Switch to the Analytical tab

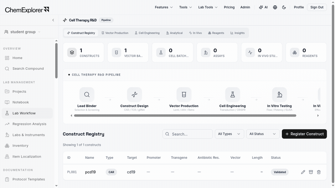point(174,33)
